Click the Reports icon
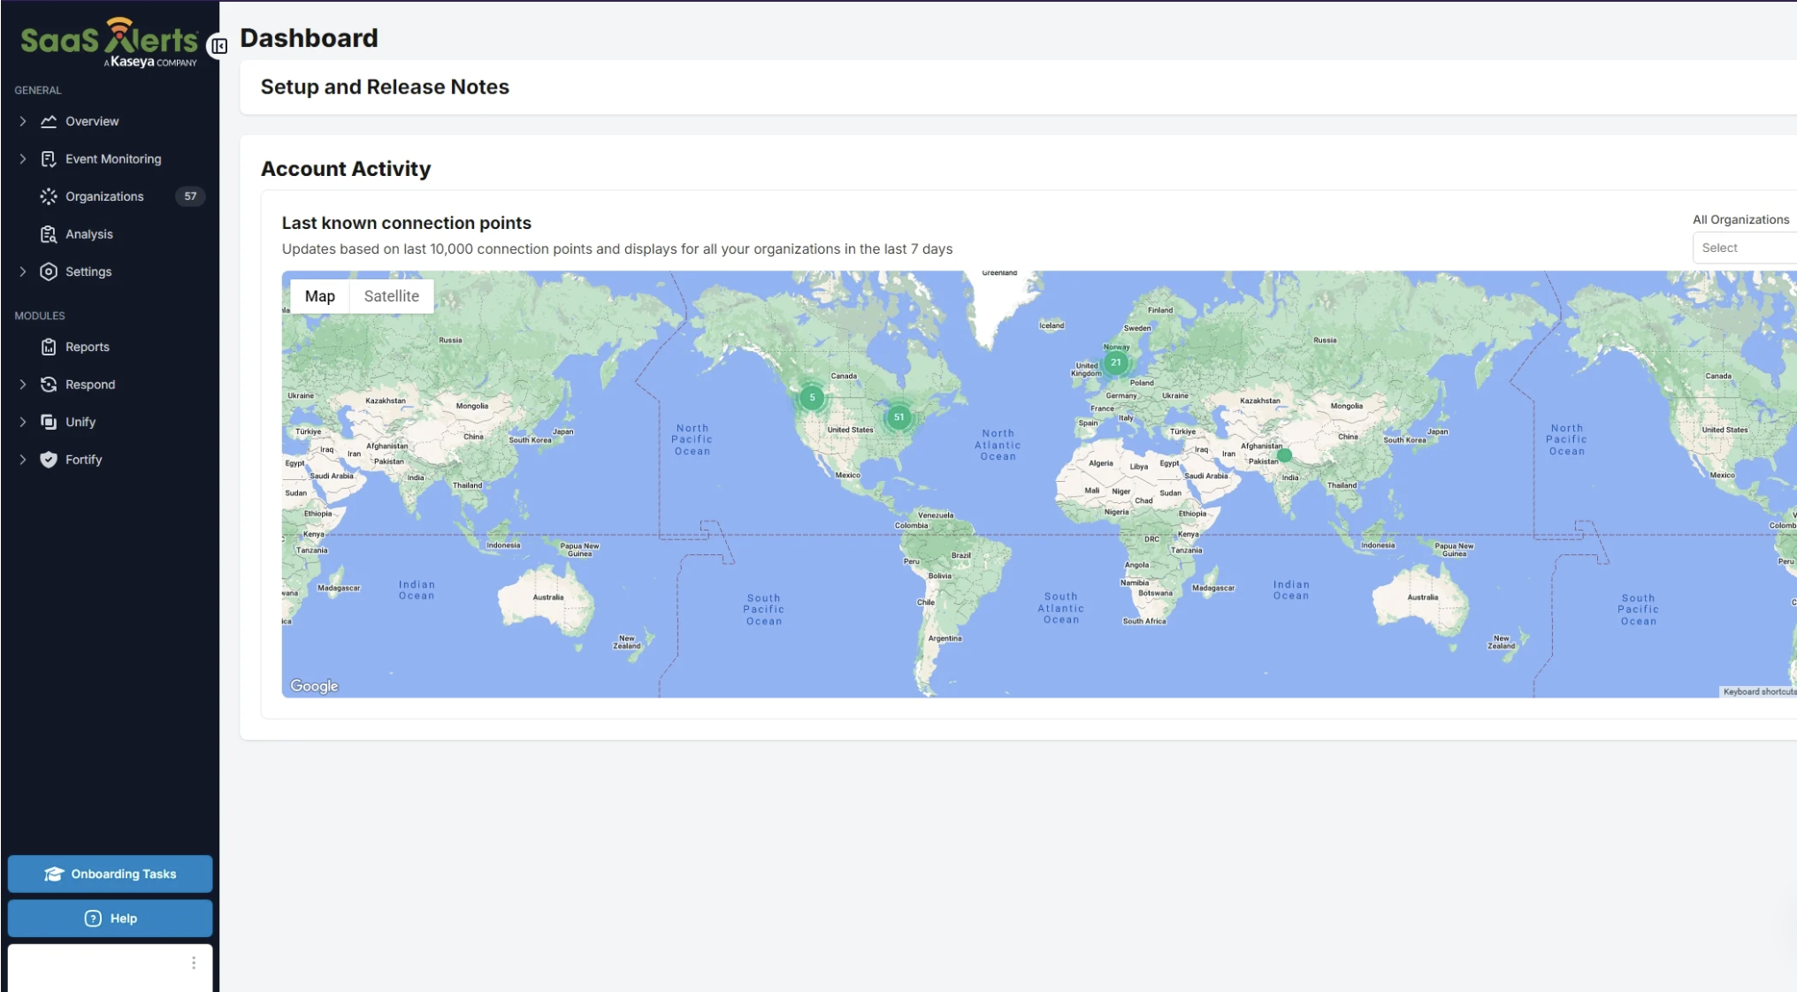1797x992 pixels. [49, 347]
